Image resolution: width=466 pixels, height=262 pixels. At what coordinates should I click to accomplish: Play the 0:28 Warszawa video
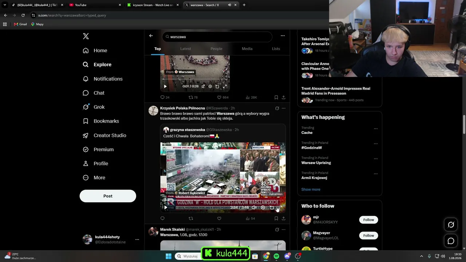(x=165, y=86)
